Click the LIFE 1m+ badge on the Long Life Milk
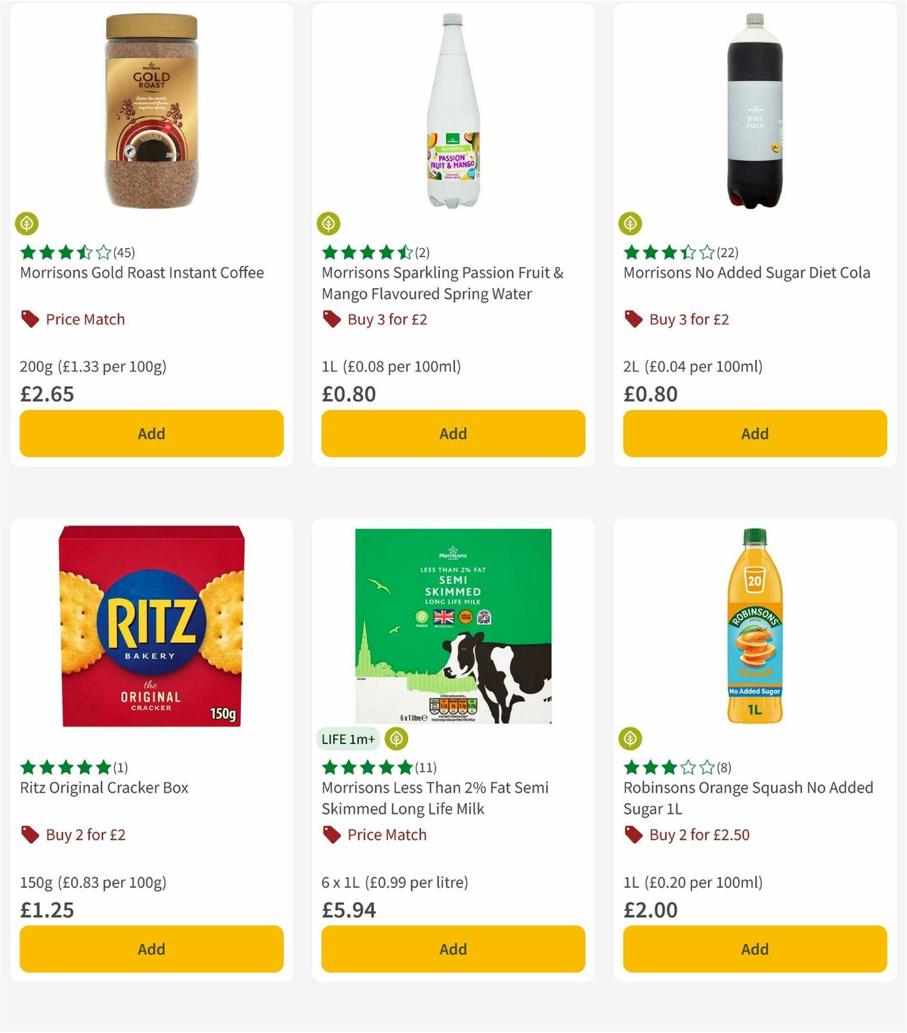This screenshot has width=907, height=1033. (x=347, y=739)
